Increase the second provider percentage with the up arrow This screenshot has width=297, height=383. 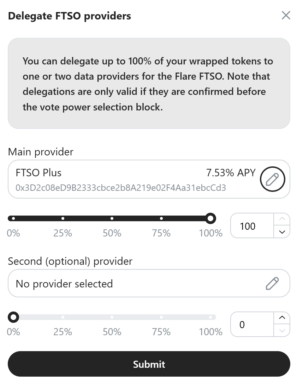coord(282,318)
